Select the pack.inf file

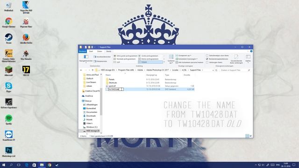(112, 86)
